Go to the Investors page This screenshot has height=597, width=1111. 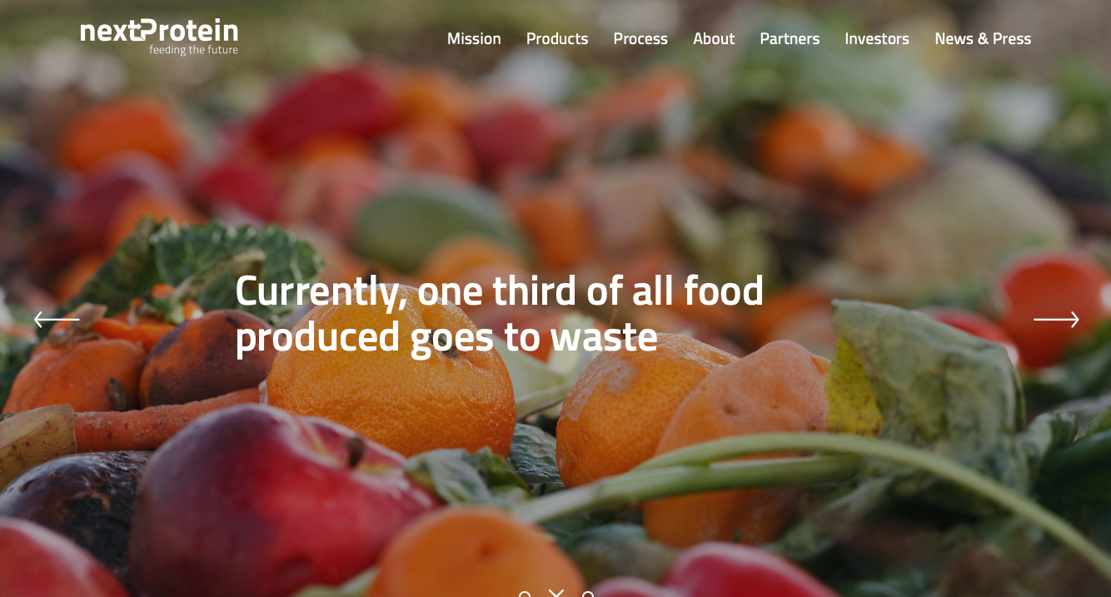coord(877,38)
